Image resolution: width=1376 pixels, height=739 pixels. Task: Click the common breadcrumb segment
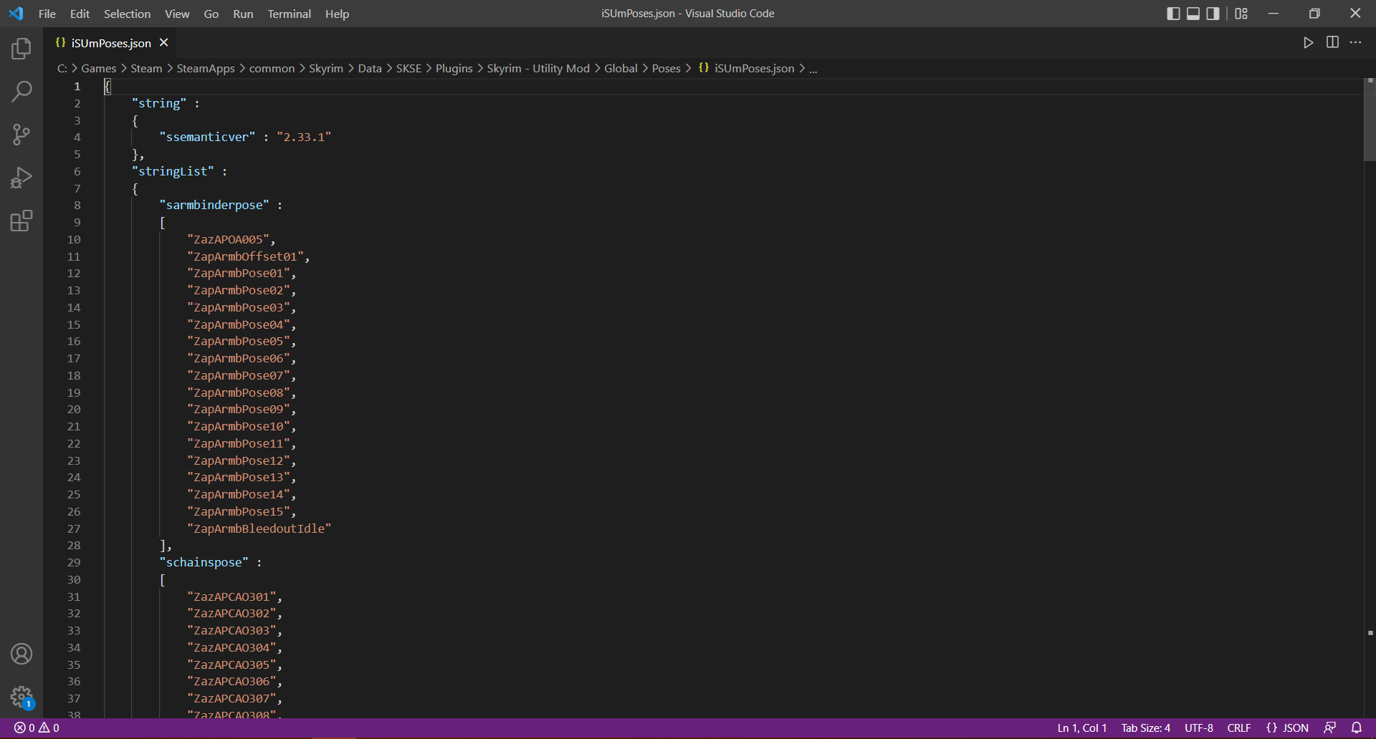[x=272, y=69]
